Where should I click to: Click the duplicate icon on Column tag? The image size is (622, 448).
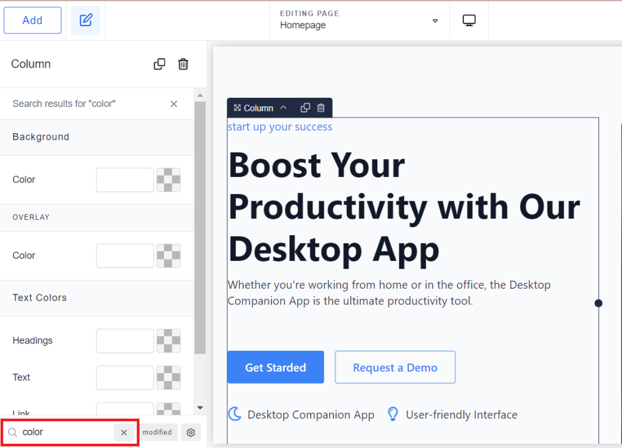pyautogui.click(x=305, y=108)
